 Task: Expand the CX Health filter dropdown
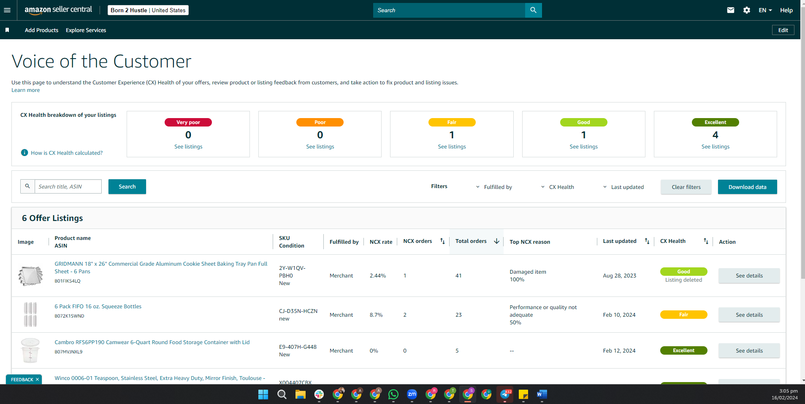[558, 187]
